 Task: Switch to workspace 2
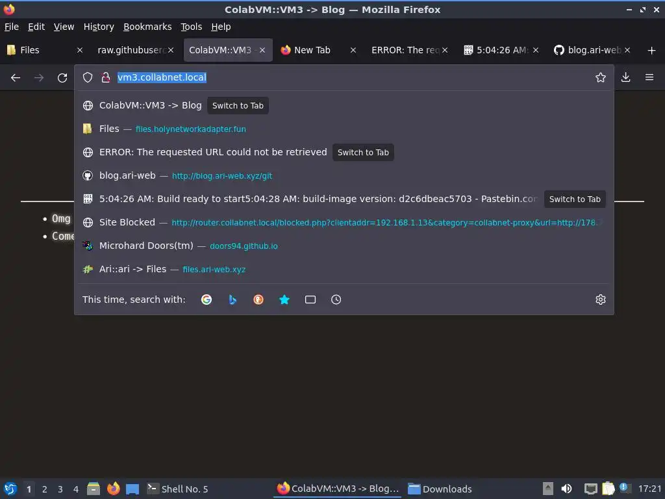(45, 489)
